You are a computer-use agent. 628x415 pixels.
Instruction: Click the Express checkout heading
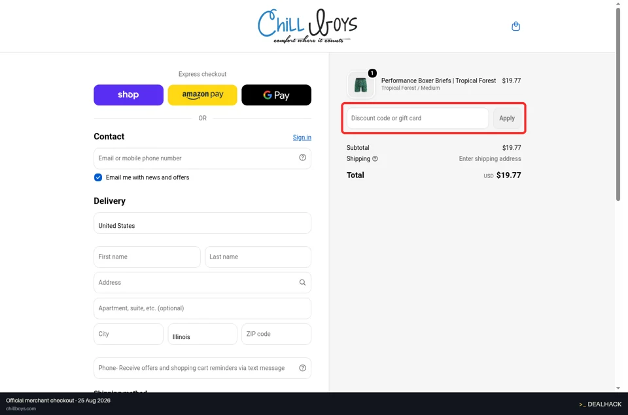tap(202, 74)
